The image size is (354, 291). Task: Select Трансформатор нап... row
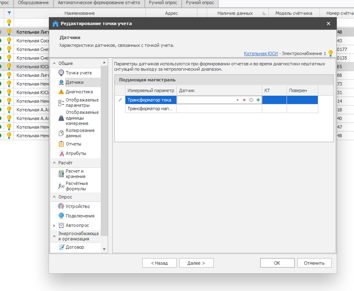point(222,109)
